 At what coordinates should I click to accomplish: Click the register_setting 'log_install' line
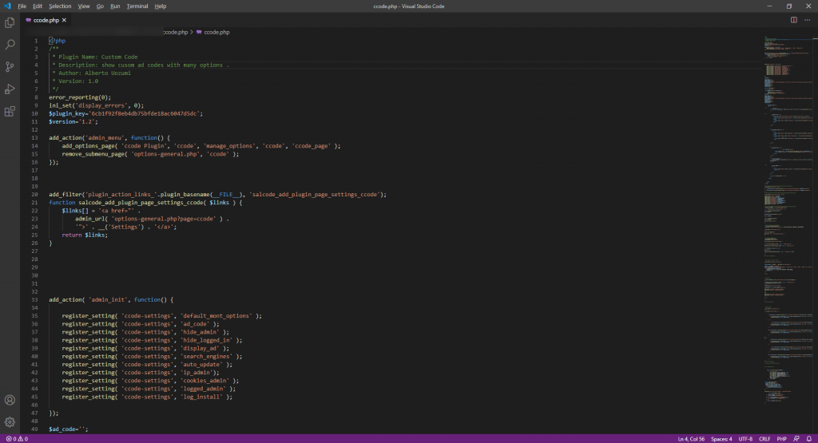147,398
